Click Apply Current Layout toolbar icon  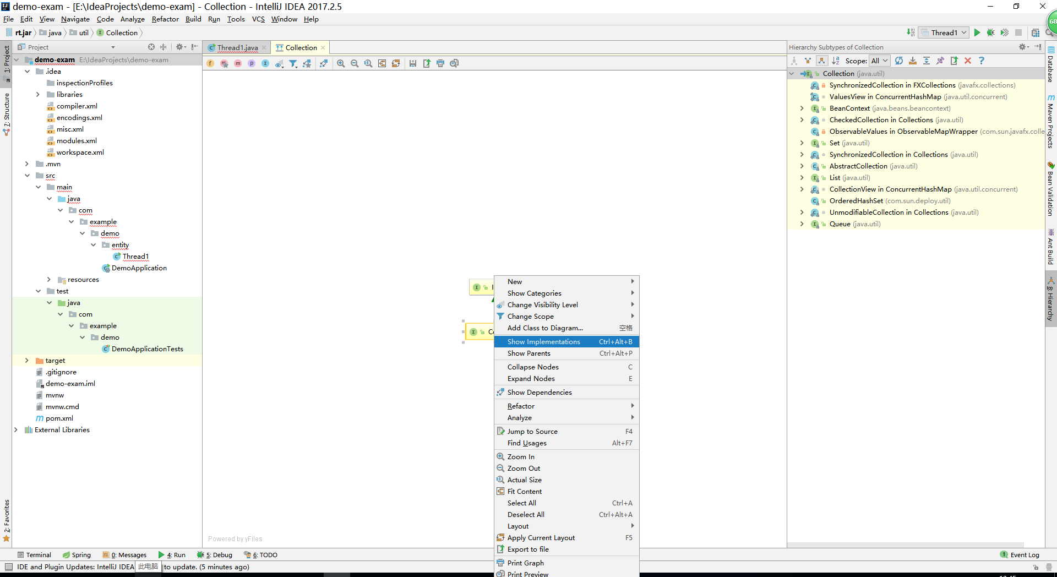(x=396, y=63)
